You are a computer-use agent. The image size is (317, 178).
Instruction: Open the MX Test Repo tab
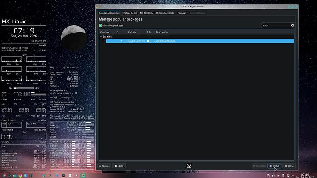click(x=147, y=13)
